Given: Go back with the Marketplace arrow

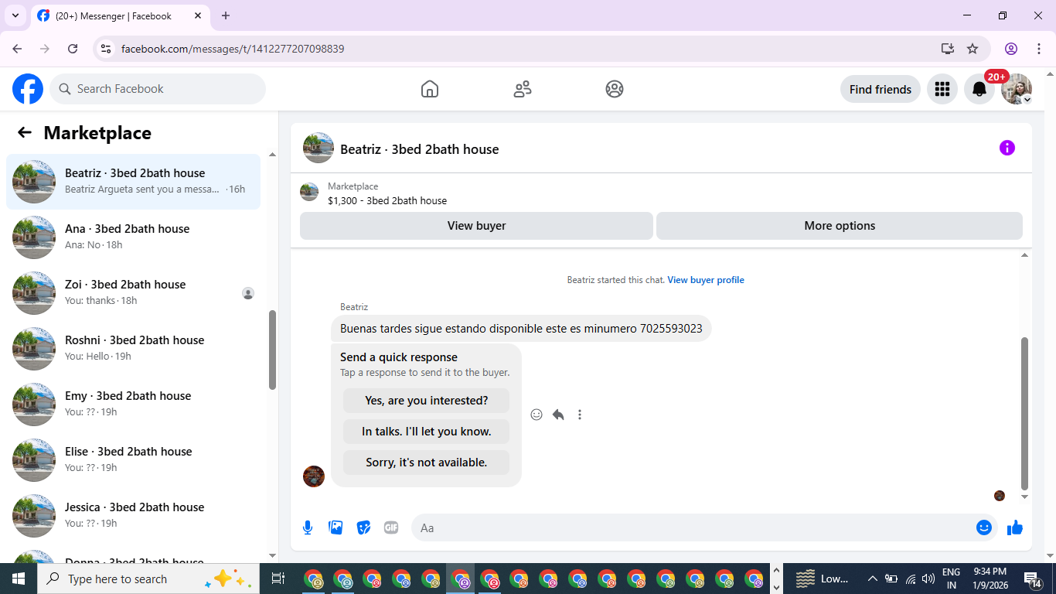Looking at the screenshot, I should pos(25,132).
